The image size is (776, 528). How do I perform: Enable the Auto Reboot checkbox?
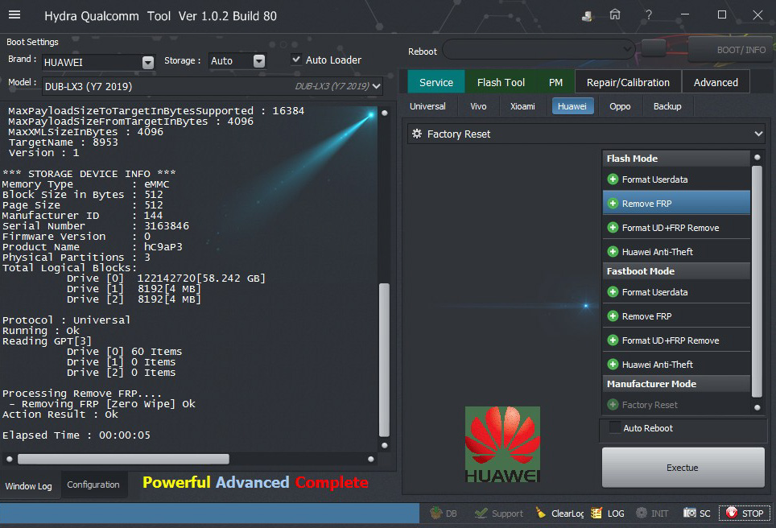[615, 427]
